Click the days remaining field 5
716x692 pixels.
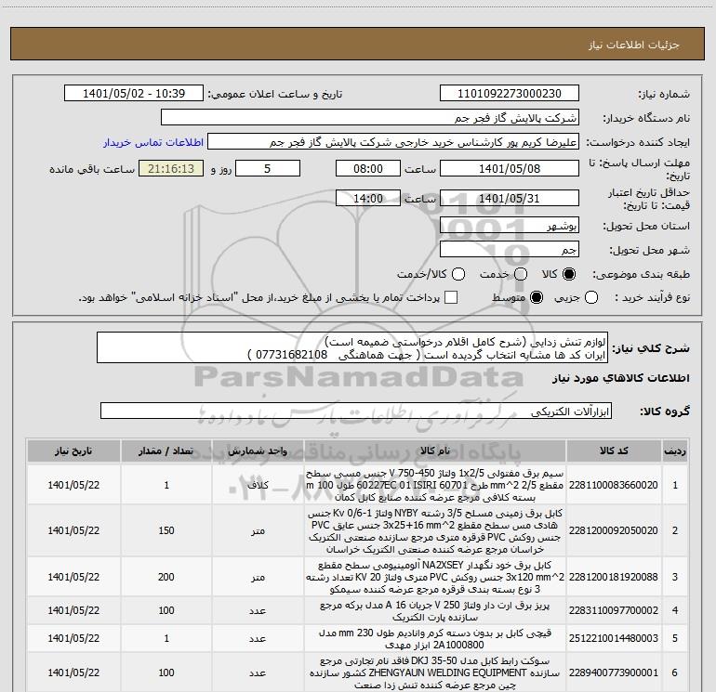268,168
